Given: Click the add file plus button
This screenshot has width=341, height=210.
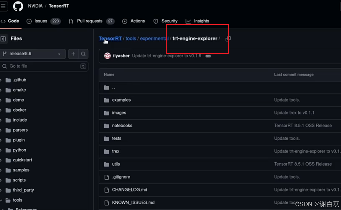Looking at the screenshot, I should [73, 54].
